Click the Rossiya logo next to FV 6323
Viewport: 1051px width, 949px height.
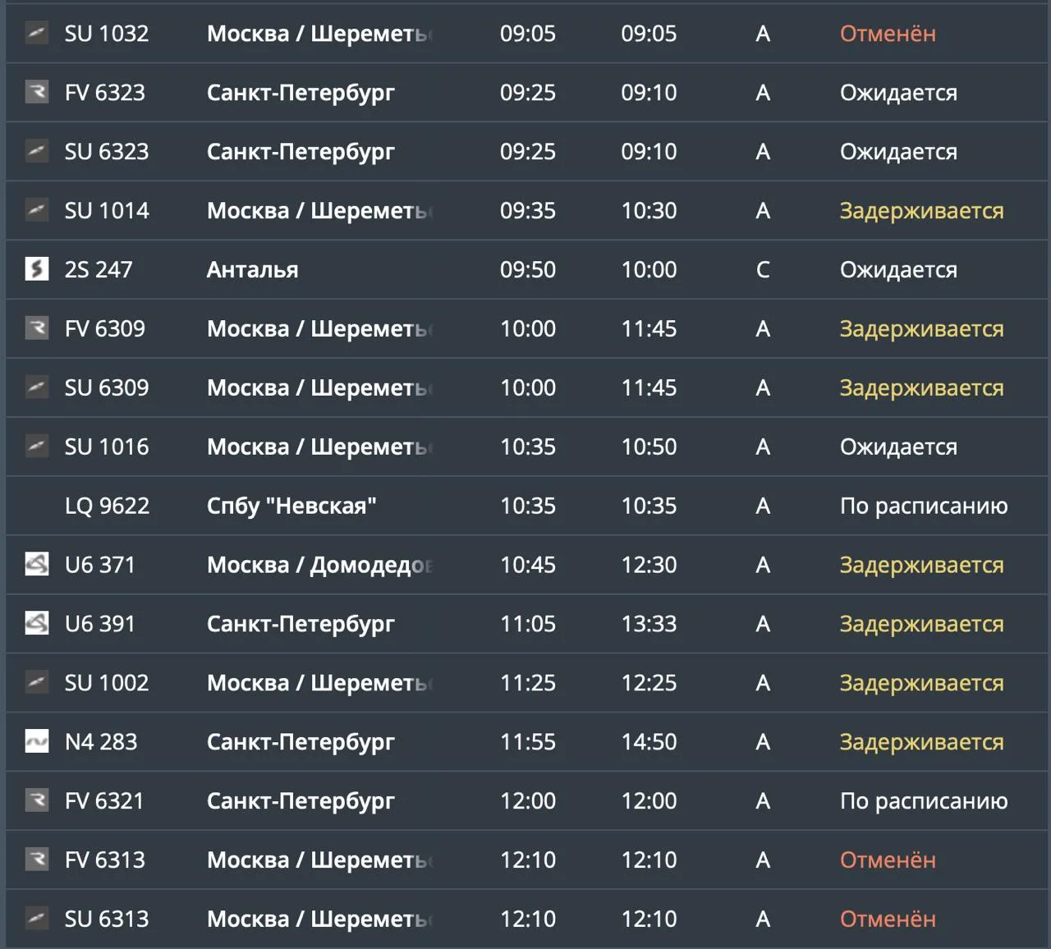[37, 93]
